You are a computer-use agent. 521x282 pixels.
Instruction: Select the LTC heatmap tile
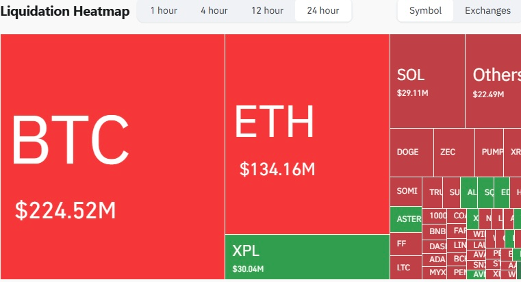pyautogui.click(x=404, y=266)
